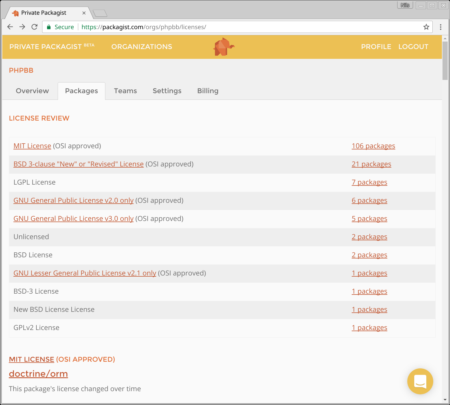Open the Billing tab
Screen dimensions: 450x405
[x=208, y=91]
